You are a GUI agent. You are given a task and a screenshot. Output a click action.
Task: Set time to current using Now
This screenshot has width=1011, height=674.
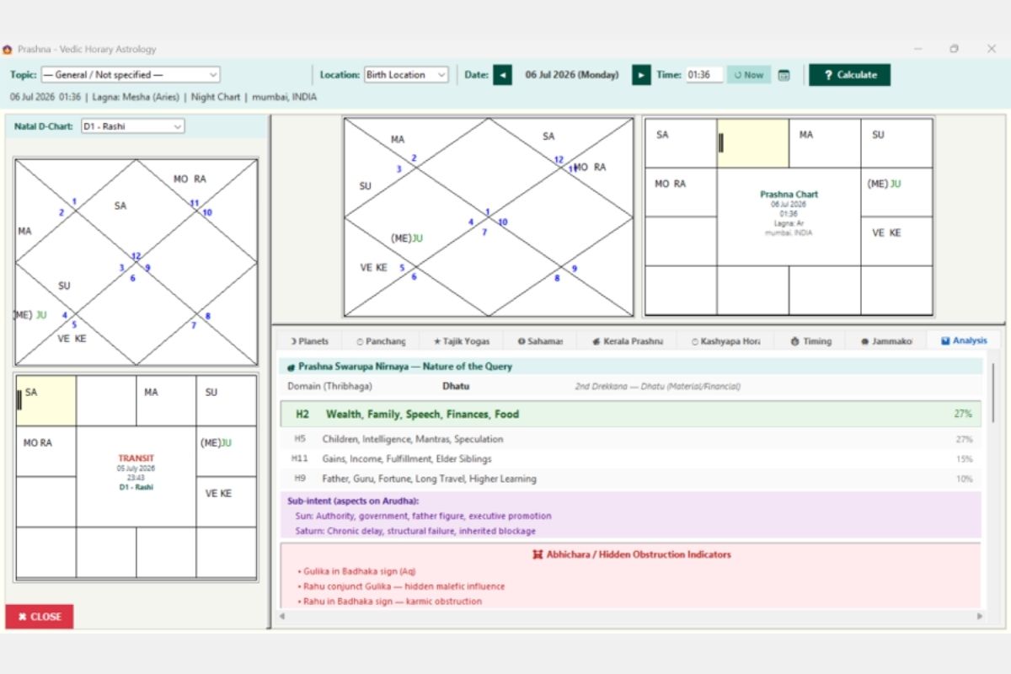pos(749,75)
